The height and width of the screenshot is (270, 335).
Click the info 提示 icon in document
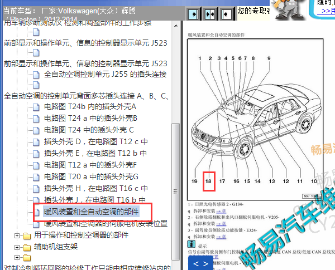pos(191,244)
